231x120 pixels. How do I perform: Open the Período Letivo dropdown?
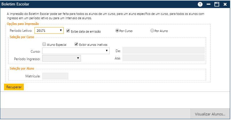point(49,30)
